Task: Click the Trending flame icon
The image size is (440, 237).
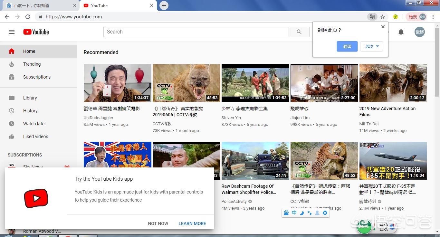Action: pyautogui.click(x=12, y=64)
